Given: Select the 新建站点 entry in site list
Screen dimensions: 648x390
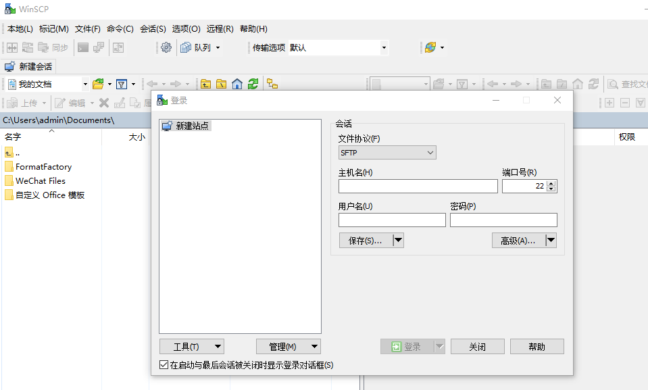Looking at the screenshot, I should pyautogui.click(x=186, y=126).
